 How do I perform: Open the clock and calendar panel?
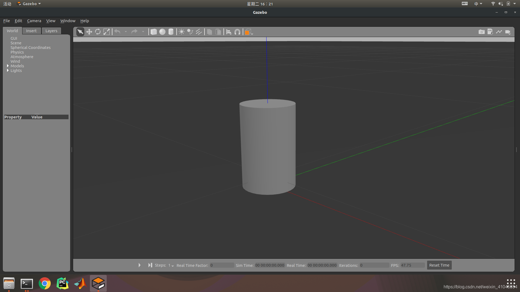tap(260, 4)
